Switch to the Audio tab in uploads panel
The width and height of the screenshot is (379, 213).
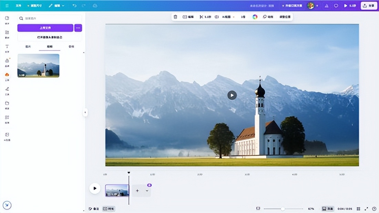tap(71, 46)
